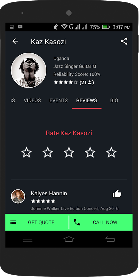The width and height of the screenshot is (139, 277).
Task: Select the fourth rating star
Action: pos(90,152)
